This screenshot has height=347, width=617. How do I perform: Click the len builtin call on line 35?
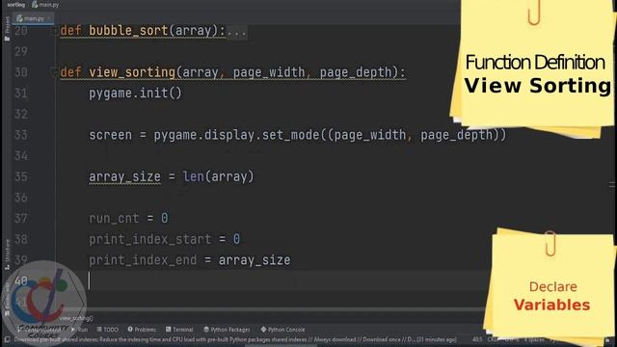click(193, 176)
